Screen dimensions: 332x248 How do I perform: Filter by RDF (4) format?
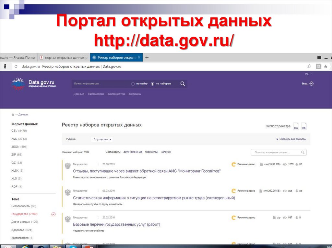pyautogui.click(x=17, y=187)
